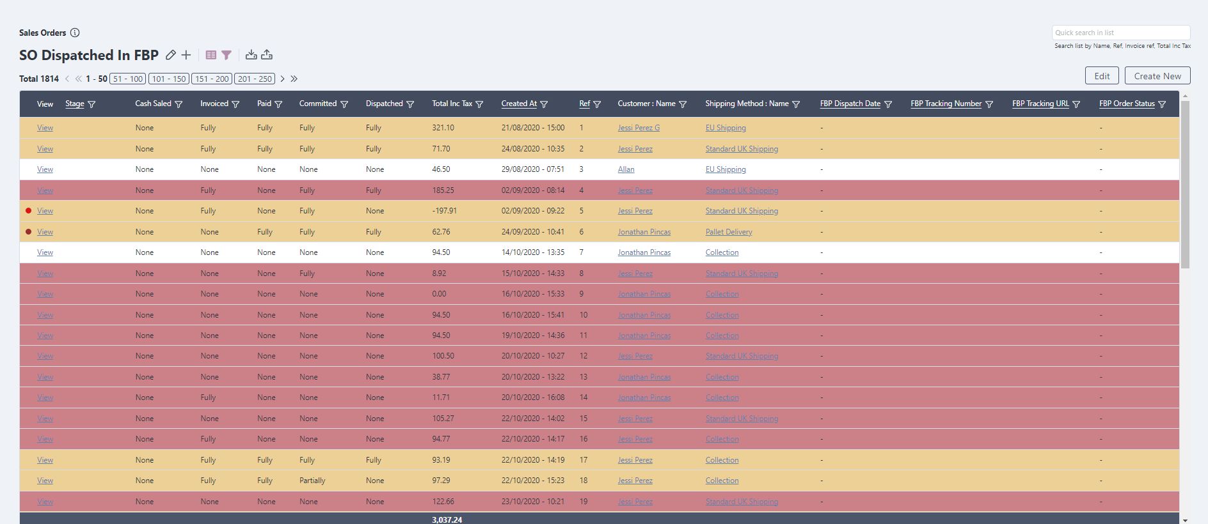Go to page 201 - 250
The image size is (1208, 524).
[255, 79]
